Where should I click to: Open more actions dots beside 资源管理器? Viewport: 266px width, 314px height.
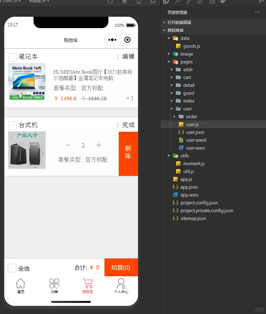257,12
